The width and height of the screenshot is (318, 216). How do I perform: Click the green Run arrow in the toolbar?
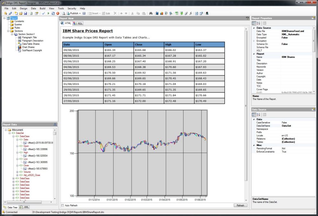48,14
